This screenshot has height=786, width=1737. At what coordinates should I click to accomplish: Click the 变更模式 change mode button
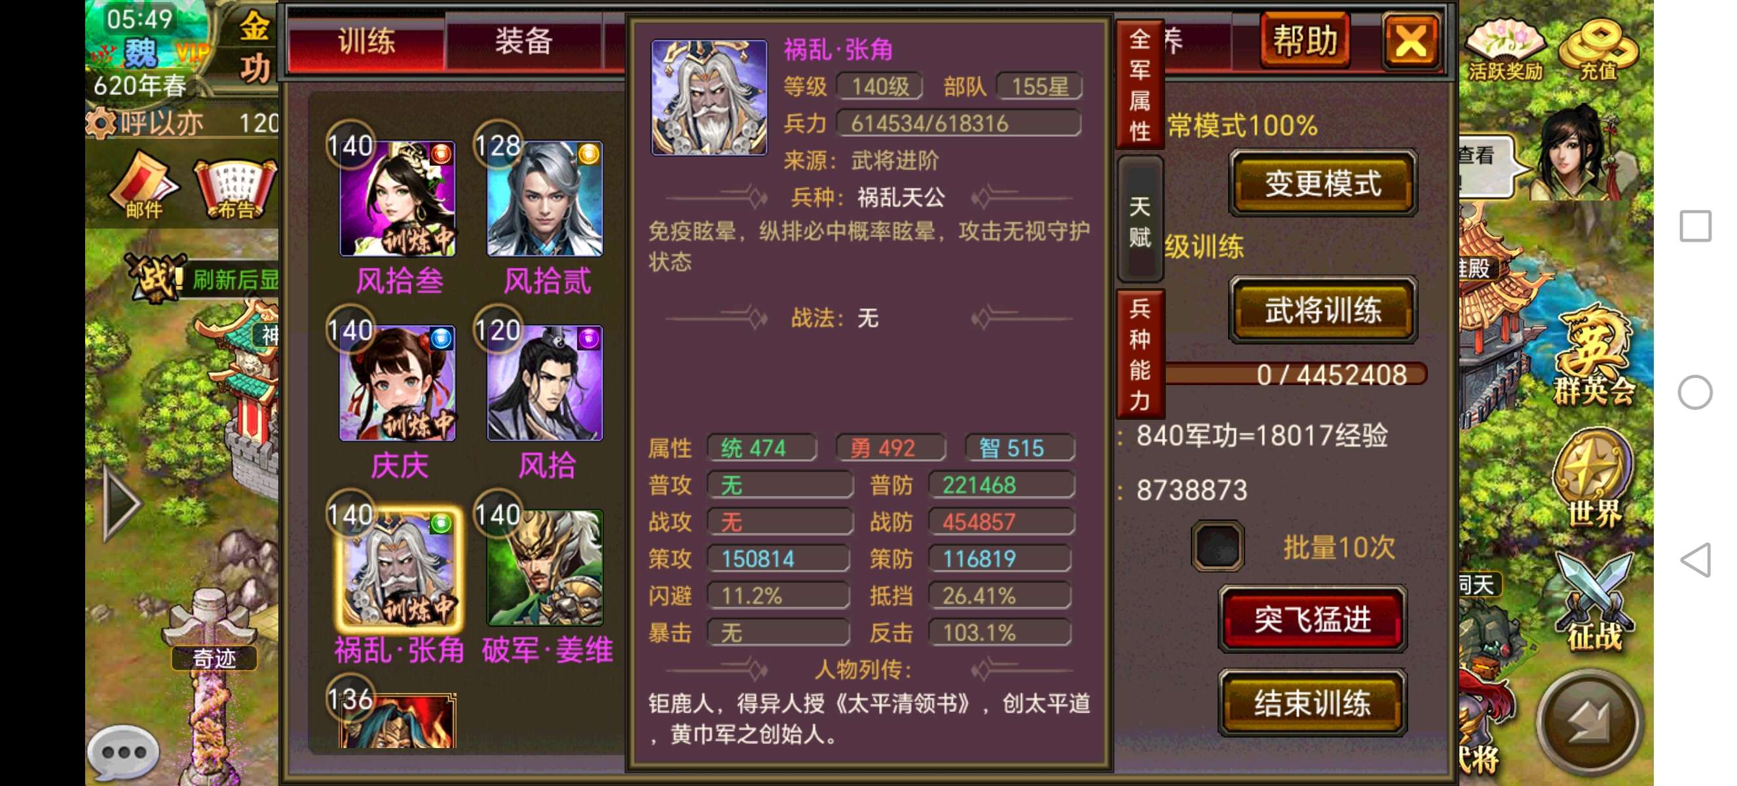pyautogui.click(x=1323, y=183)
